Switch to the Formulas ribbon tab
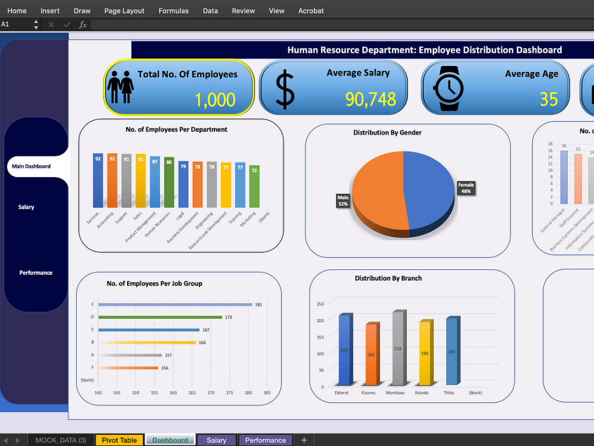This screenshot has width=594, height=446. [173, 10]
